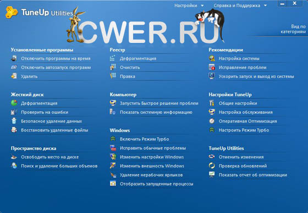The width and height of the screenshot is (308, 213).
Task: Expand the Справка и Поддержка dropdown arrow
Action: pyautogui.click(x=265, y=6)
